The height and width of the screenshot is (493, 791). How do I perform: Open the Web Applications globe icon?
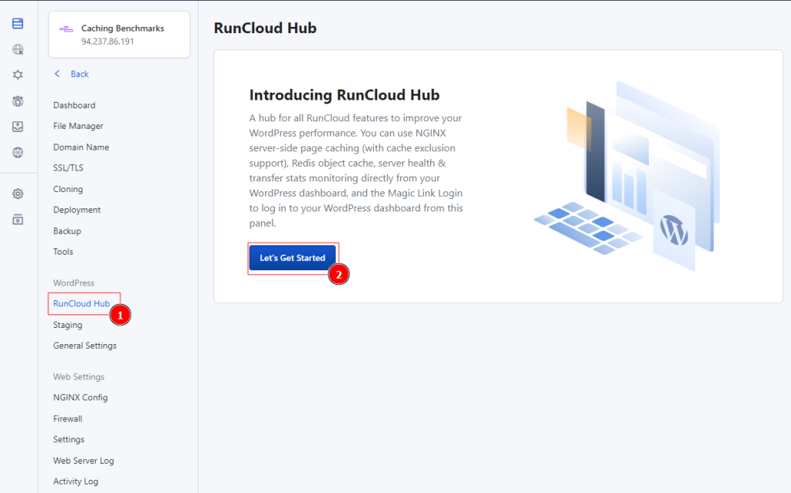(18, 49)
